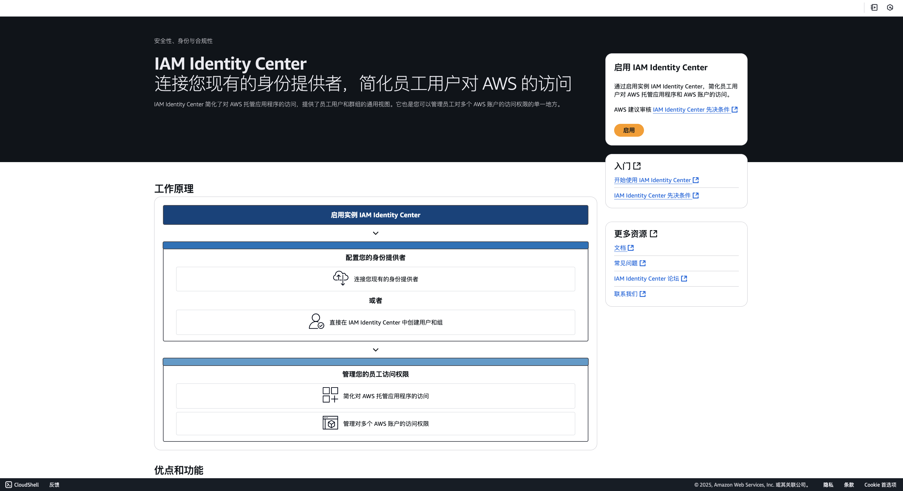Click chevron below 启用实例 IAM Identity Center banner
The width and height of the screenshot is (903, 491).
376,233
